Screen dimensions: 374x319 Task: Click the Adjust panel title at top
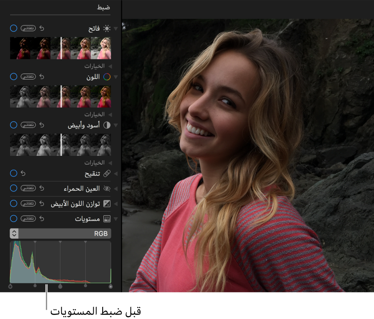[103, 7]
